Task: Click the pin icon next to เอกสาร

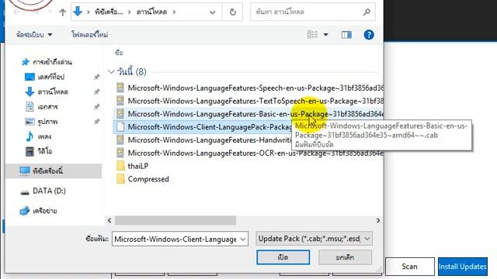Action: 96,107
